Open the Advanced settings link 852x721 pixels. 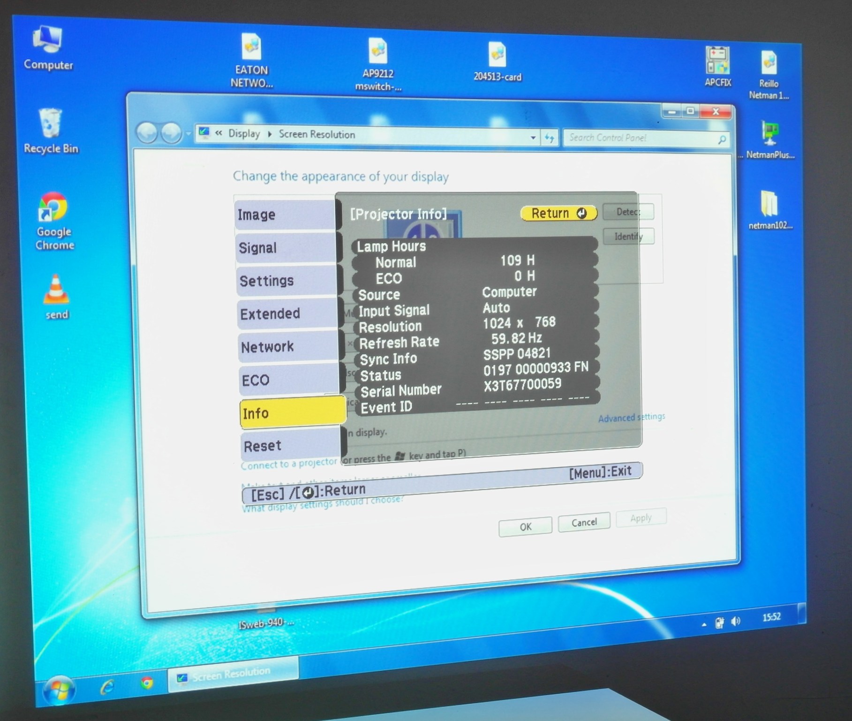631,417
